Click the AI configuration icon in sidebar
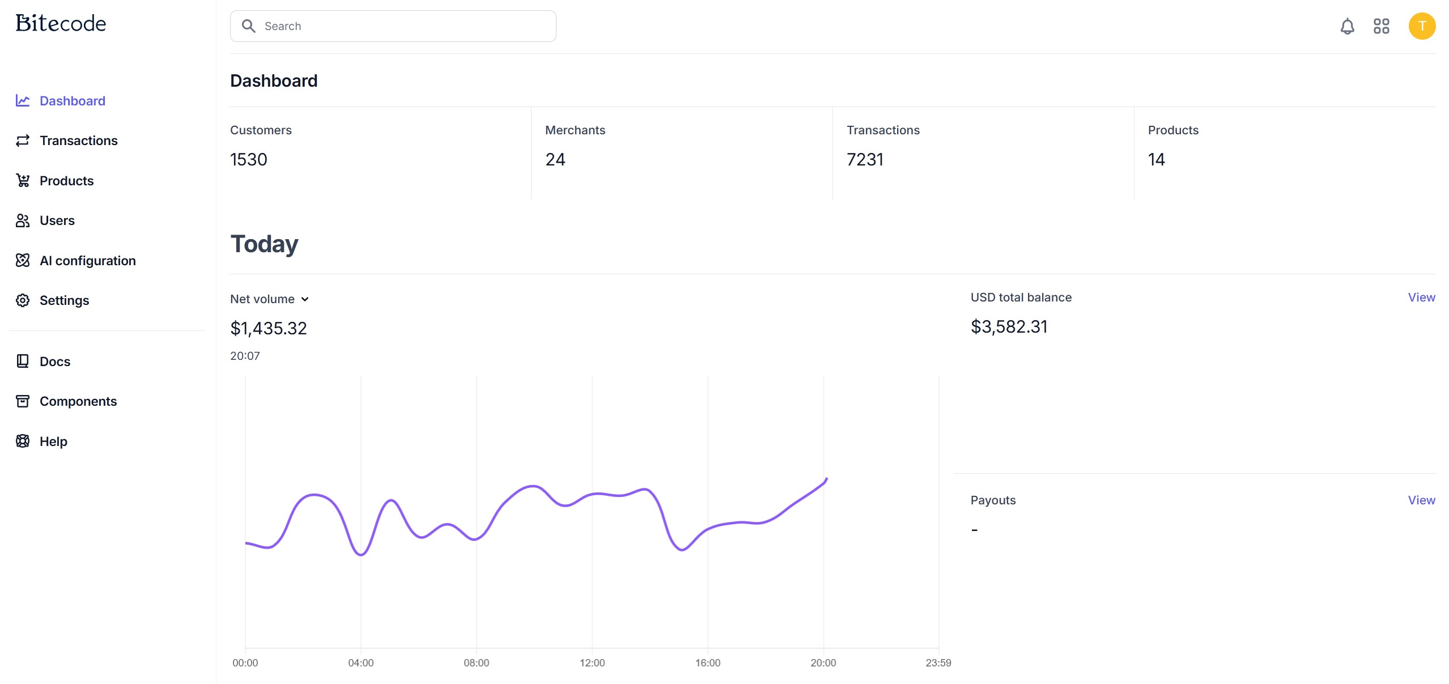The width and height of the screenshot is (1449, 684). [x=23, y=261]
